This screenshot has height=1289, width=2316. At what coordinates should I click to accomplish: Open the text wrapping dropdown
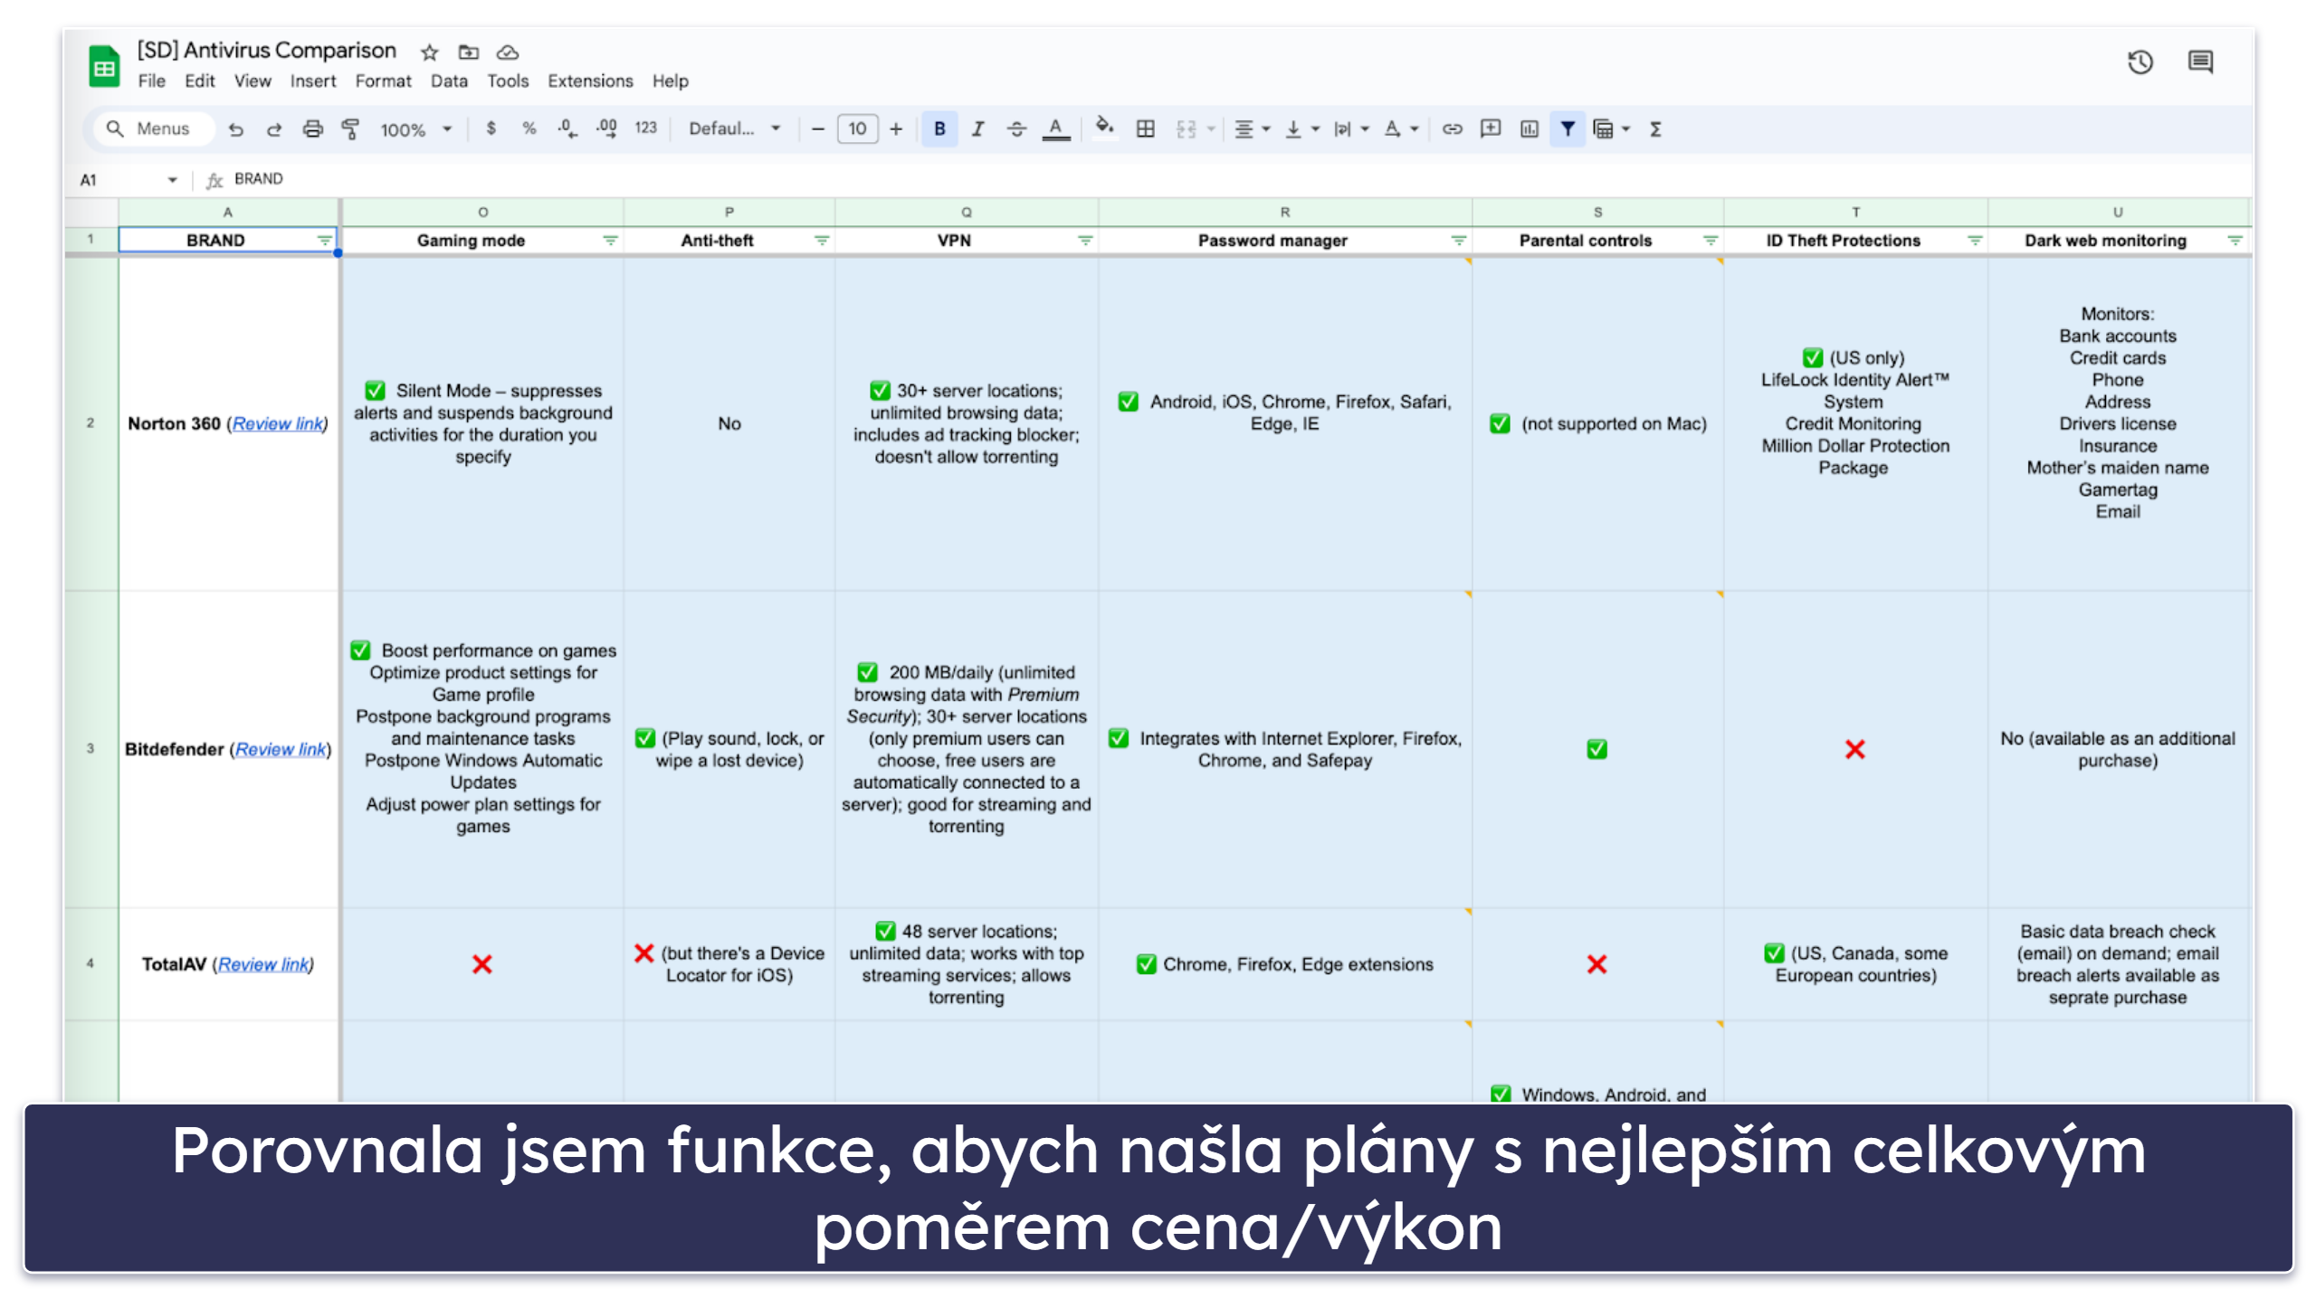tap(1351, 129)
